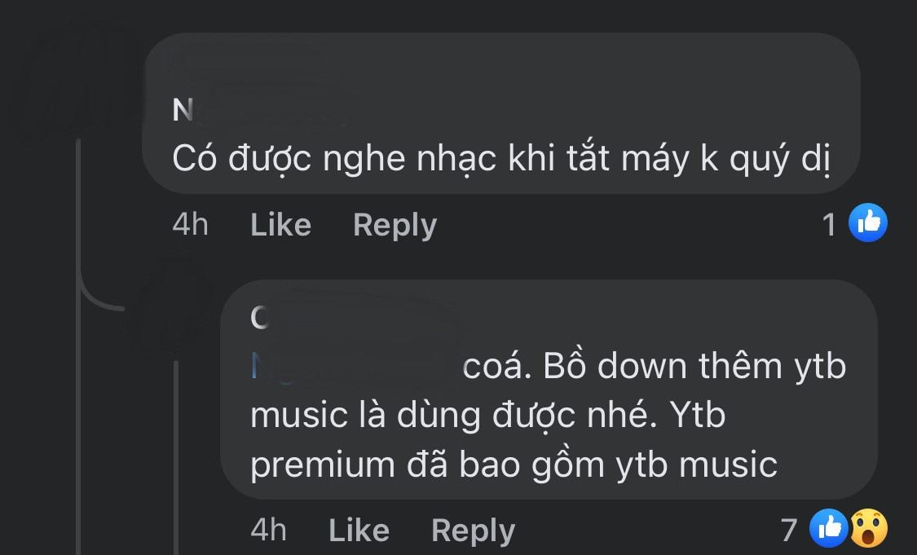The image size is (917, 555).
Task: Like the comment about listening with screen off
Action: [x=280, y=224]
